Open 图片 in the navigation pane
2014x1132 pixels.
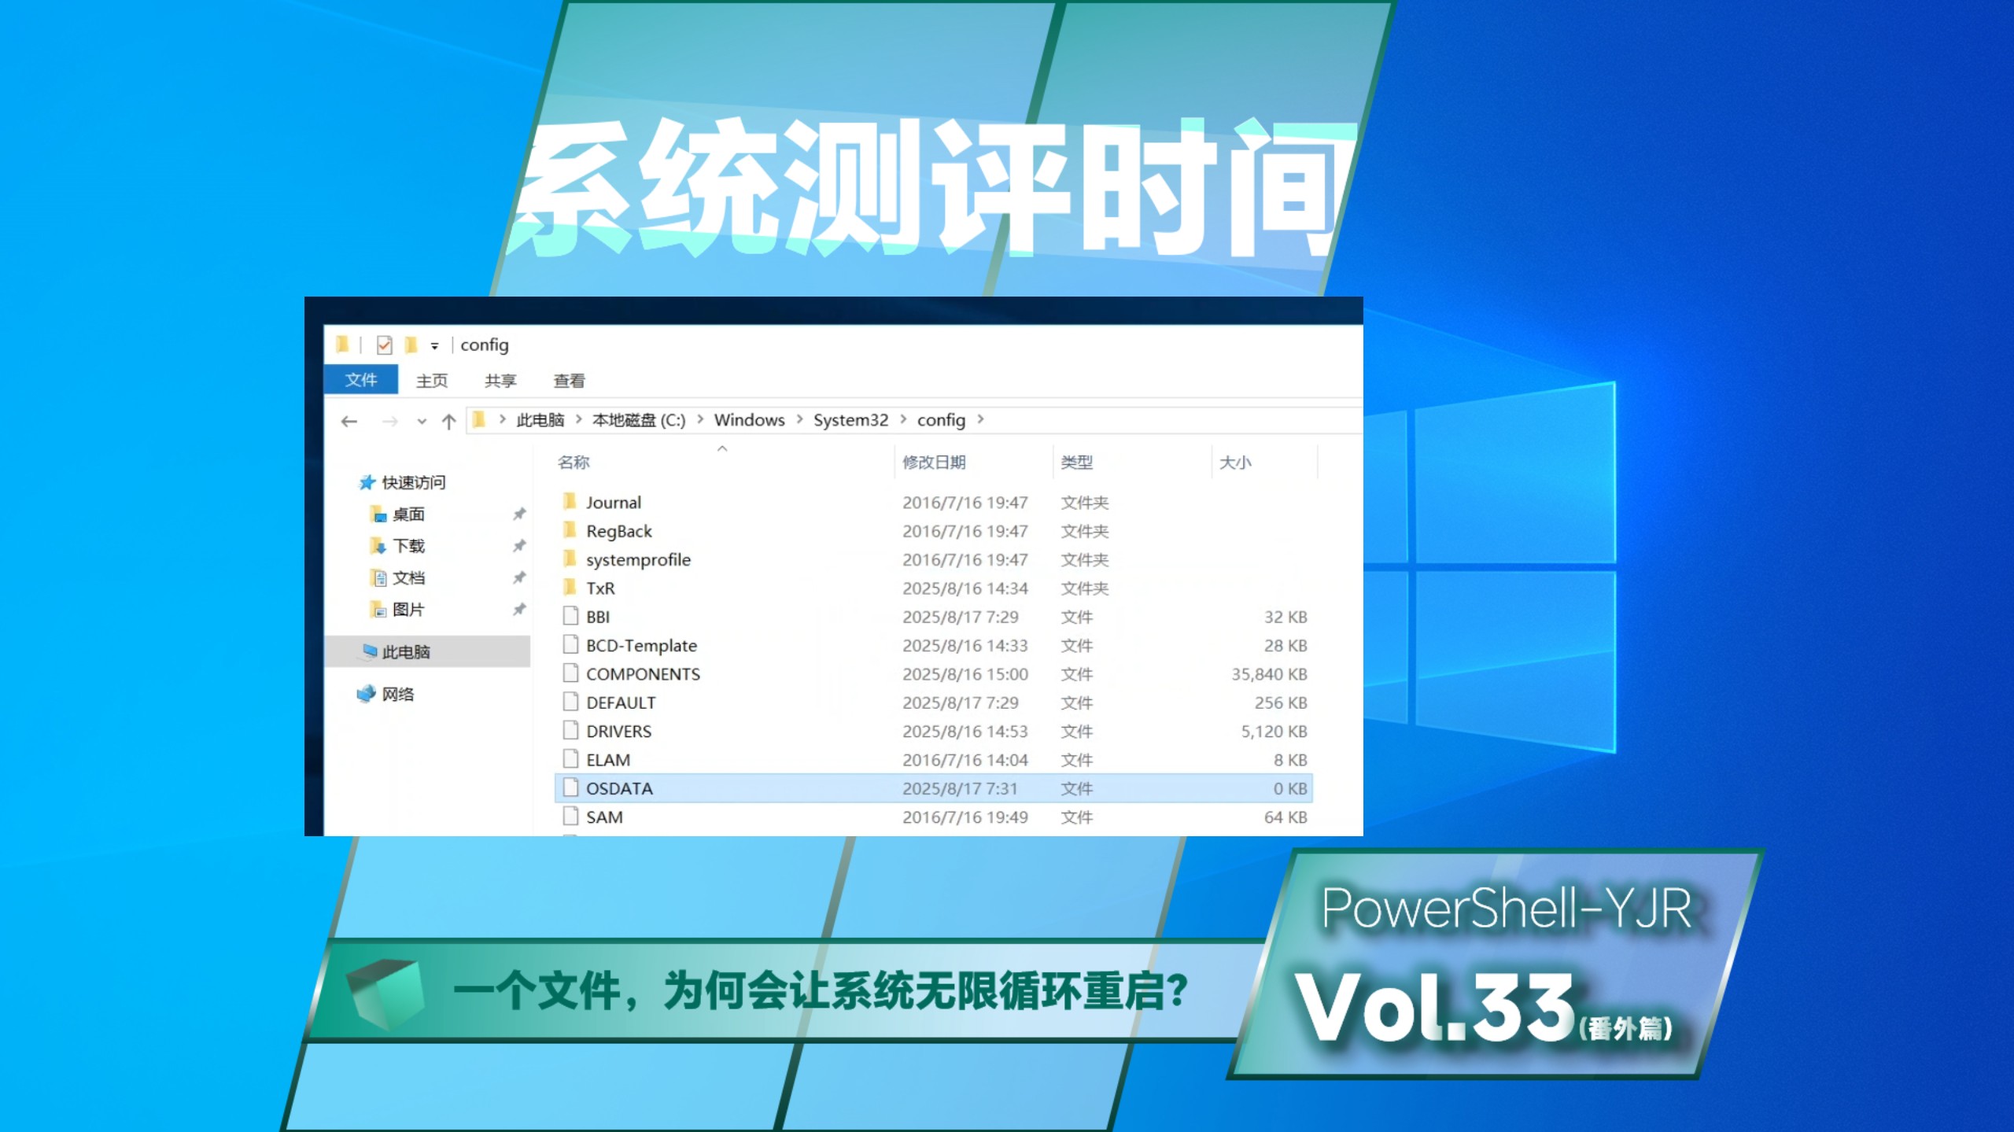[x=408, y=610]
